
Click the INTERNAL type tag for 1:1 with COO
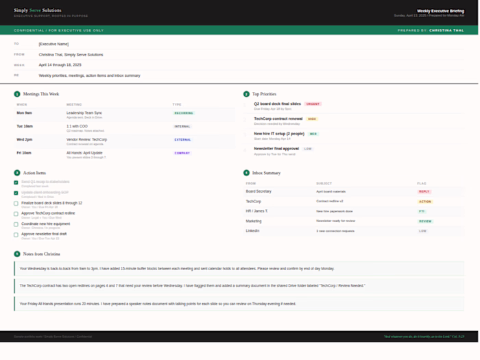click(x=182, y=126)
